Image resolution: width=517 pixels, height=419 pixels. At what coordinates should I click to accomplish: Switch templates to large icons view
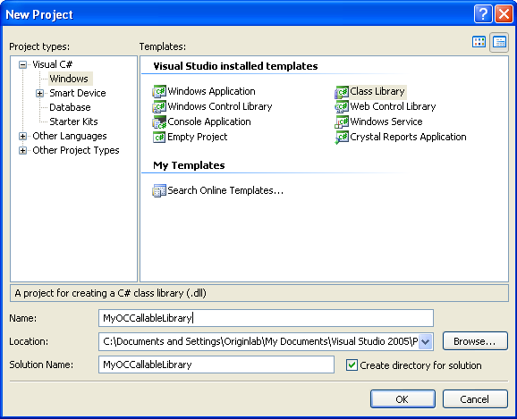(x=479, y=42)
